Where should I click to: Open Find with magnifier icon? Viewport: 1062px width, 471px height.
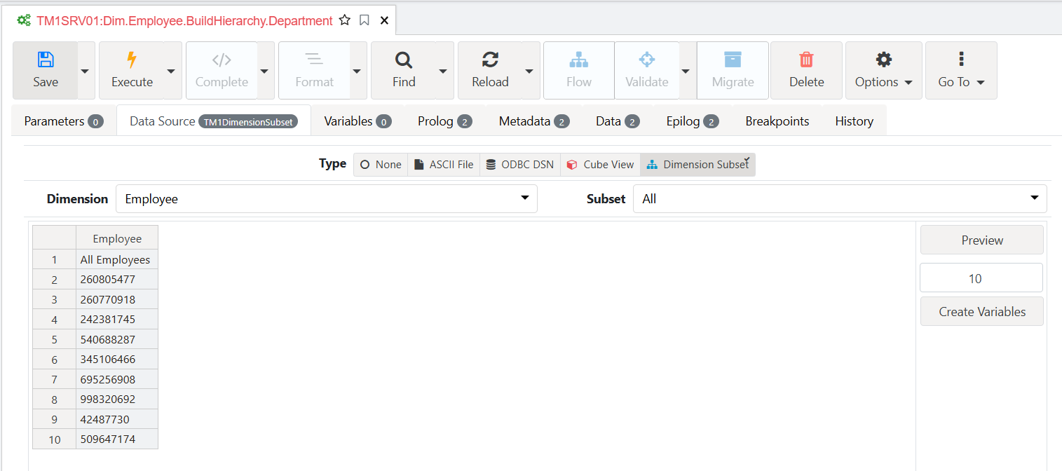404,60
